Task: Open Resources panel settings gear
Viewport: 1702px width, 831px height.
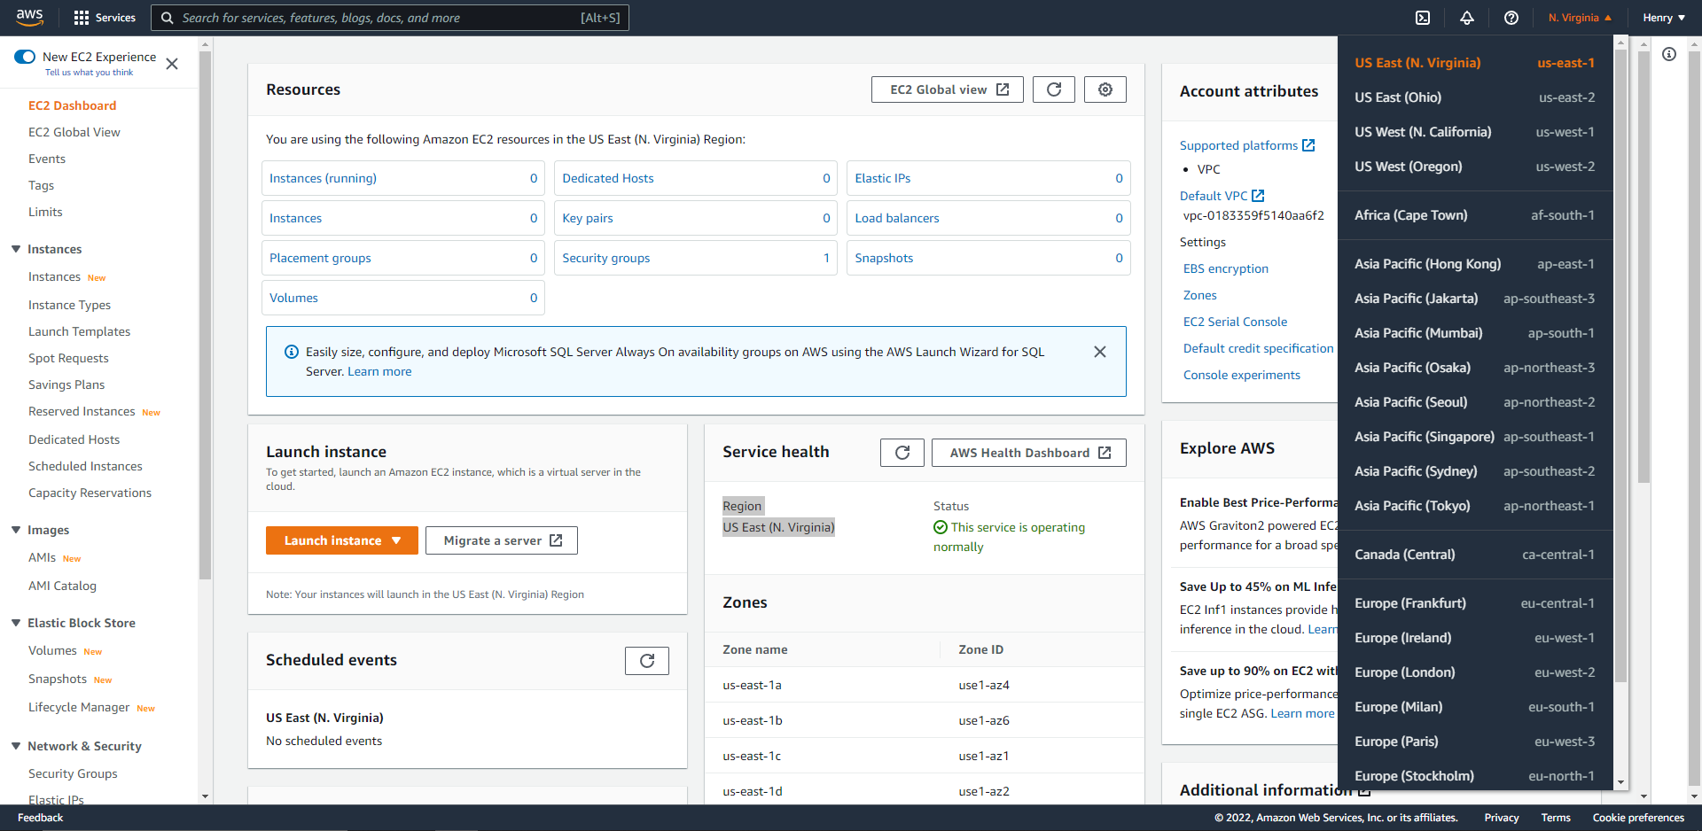Action: 1105,89
